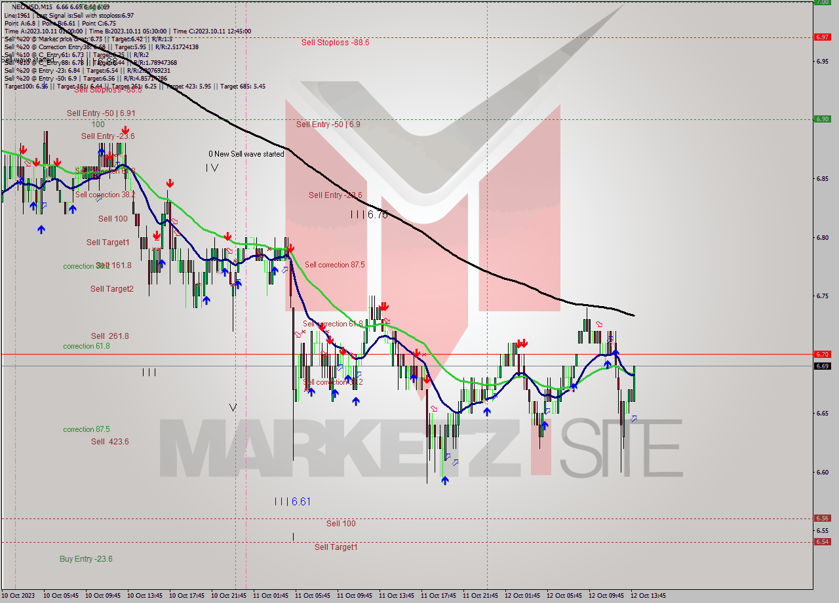Screen dimensions: 839x603
Task: Select the 'Sell correction 87.5' label
Action: [335, 265]
